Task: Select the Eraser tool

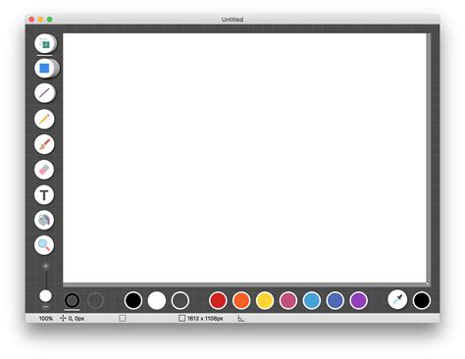Action: coord(44,170)
